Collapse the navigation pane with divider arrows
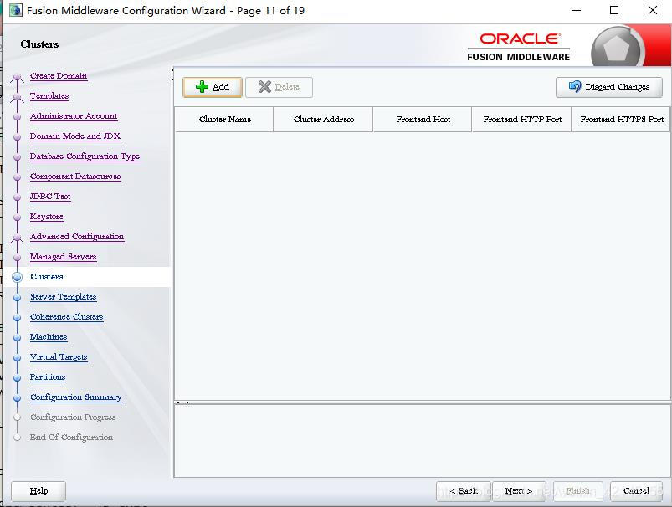Screen dimensions: 672x507 [x=172, y=69]
